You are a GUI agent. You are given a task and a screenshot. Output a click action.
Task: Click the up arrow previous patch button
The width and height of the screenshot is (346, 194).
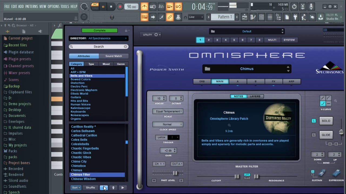pos(113,188)
